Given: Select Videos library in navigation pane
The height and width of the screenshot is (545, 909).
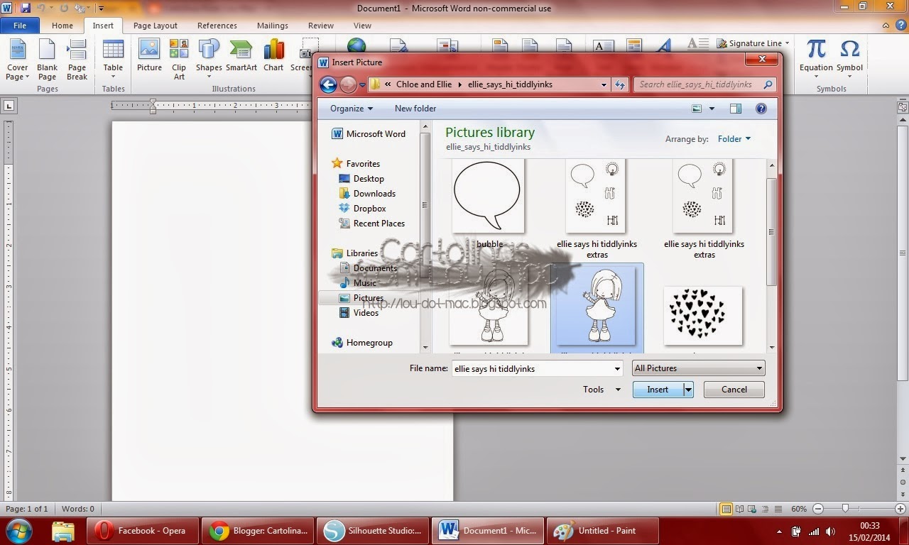Looking at the screenshot, I should click(x=366, y=312).
